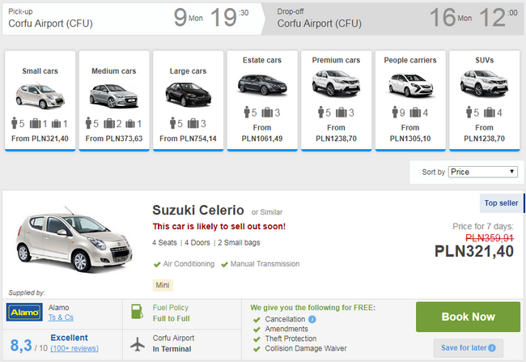Viewport: 526px width, 362px height.
Task: Click the Collision Damage Waiver checkmark
Action: 257,349
